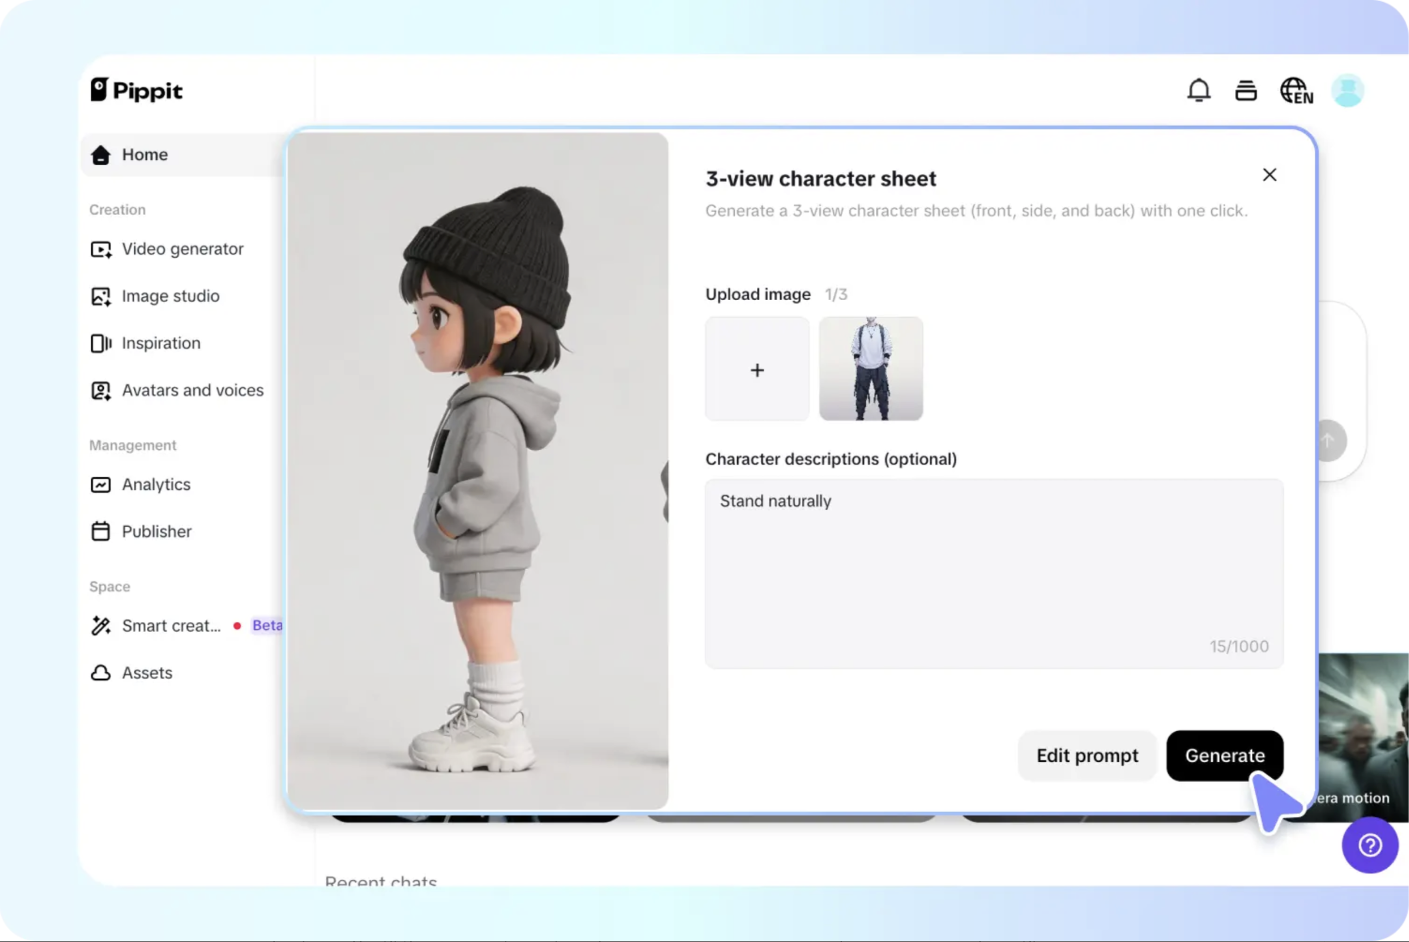Click the 'Management' section heading

tap(133, 445)
